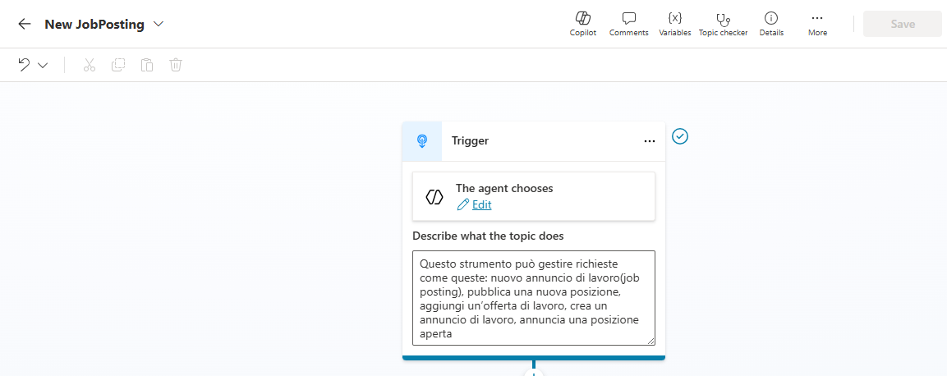947x376 pixels.
Task: Click the back arrow icon
Action: pyautogui.click(x=25, y=24)
